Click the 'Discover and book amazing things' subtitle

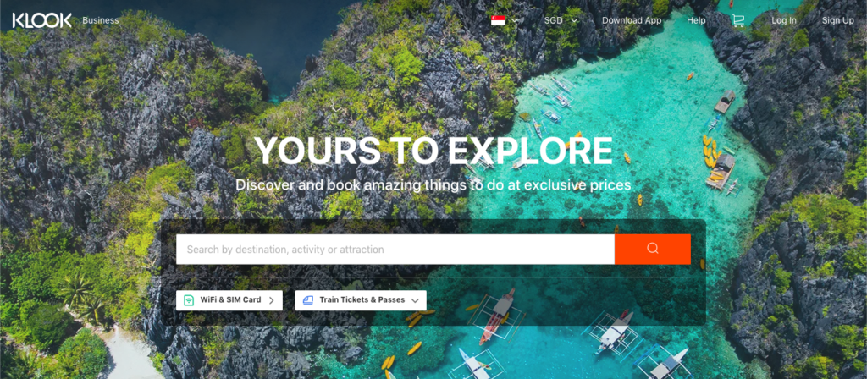(433, 184)
